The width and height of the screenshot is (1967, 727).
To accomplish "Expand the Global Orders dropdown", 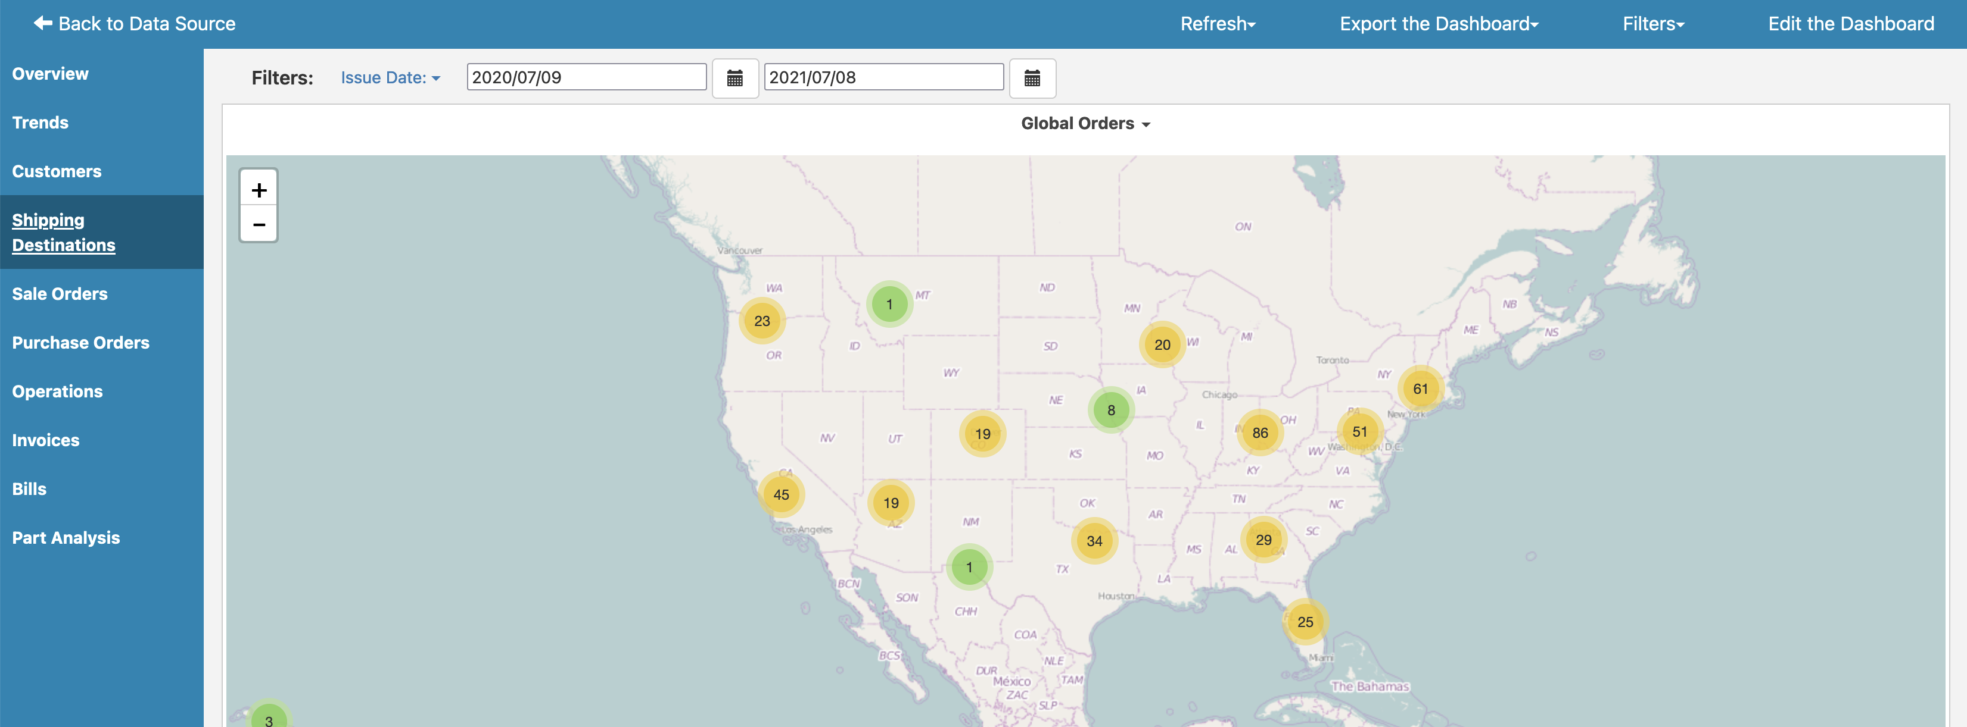I will [1087, 121].
